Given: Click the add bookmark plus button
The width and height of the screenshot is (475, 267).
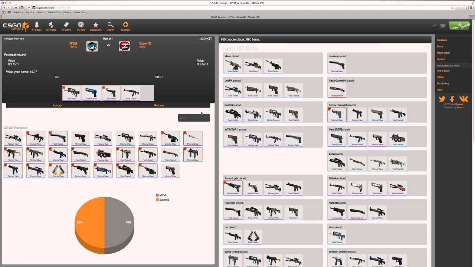Looking at the screenshot, I should pyautogui.click(x=29, y=8).
